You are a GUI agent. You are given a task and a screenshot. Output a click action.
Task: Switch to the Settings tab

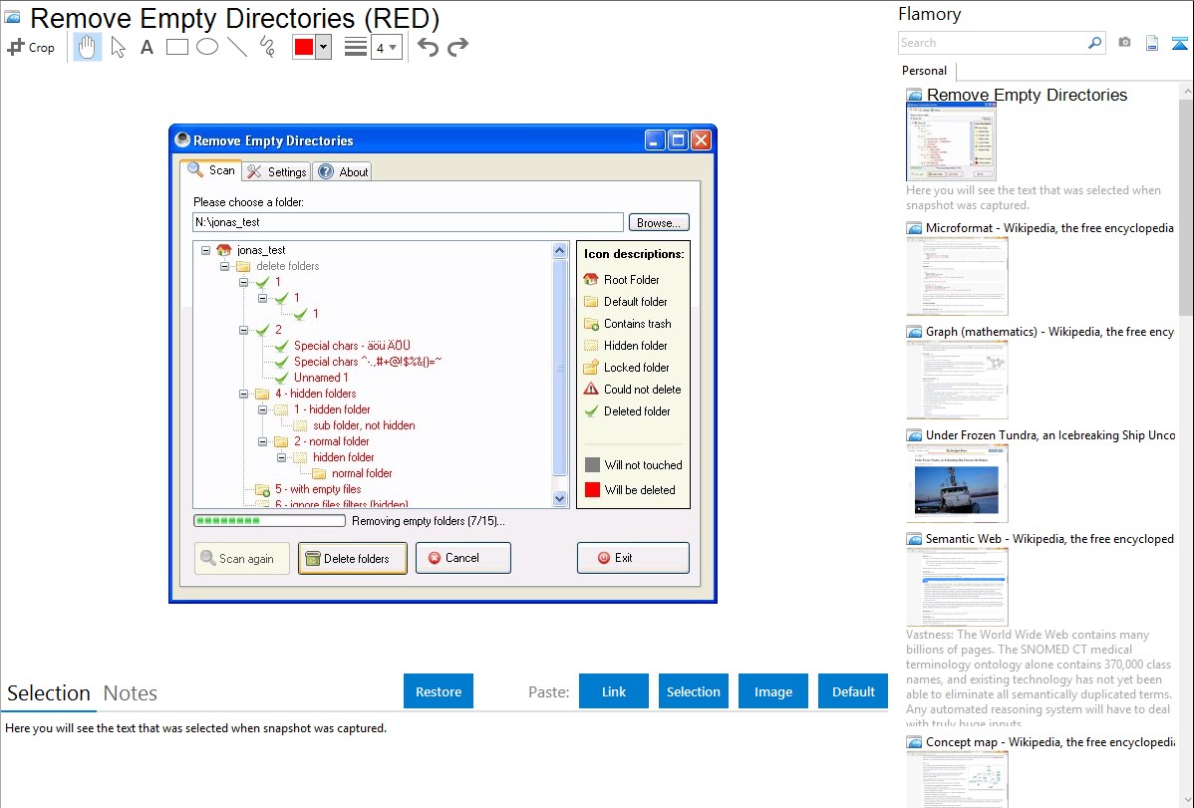coord(276,172)
